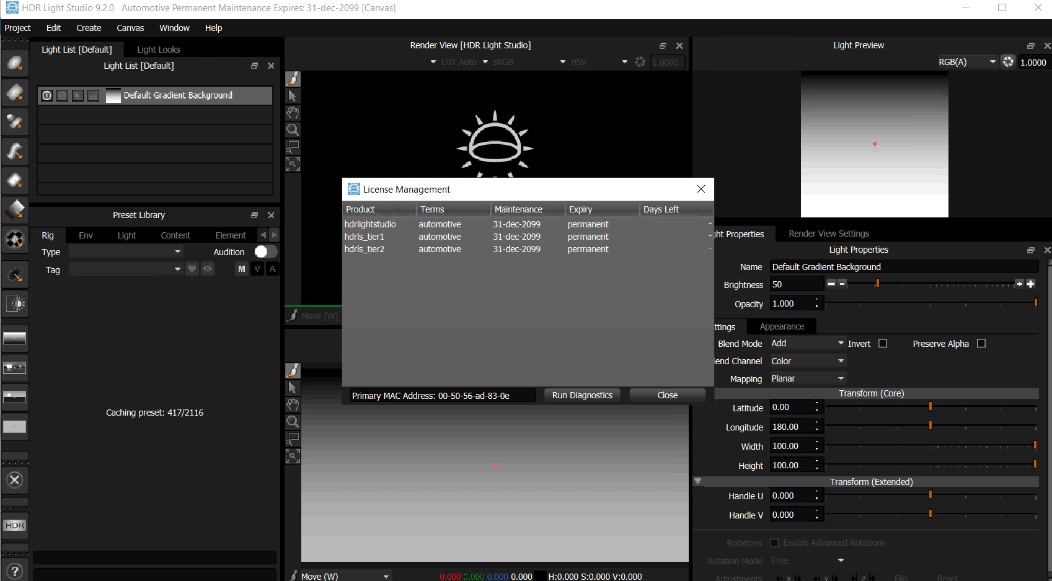Click the Run Diagnostics button
Viewport: 1052px width, 581px height.
582,395
